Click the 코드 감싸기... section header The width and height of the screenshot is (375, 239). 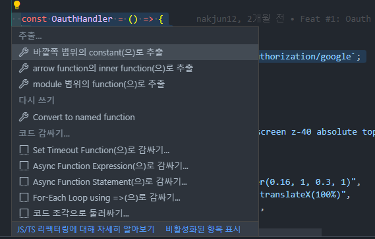(44, 133)
